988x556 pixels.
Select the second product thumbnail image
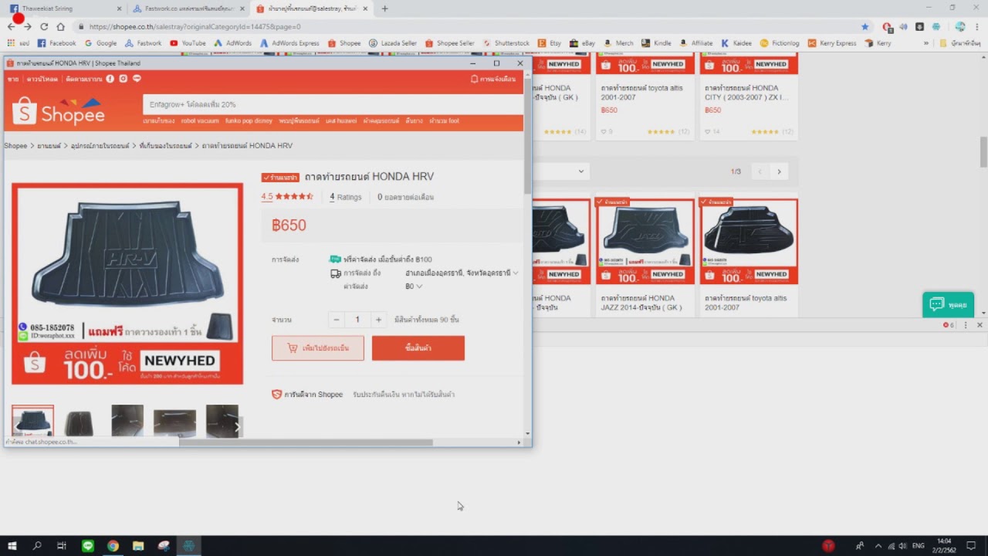80,422
